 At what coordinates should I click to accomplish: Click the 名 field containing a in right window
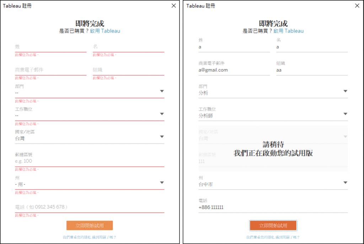click(312, 47)
